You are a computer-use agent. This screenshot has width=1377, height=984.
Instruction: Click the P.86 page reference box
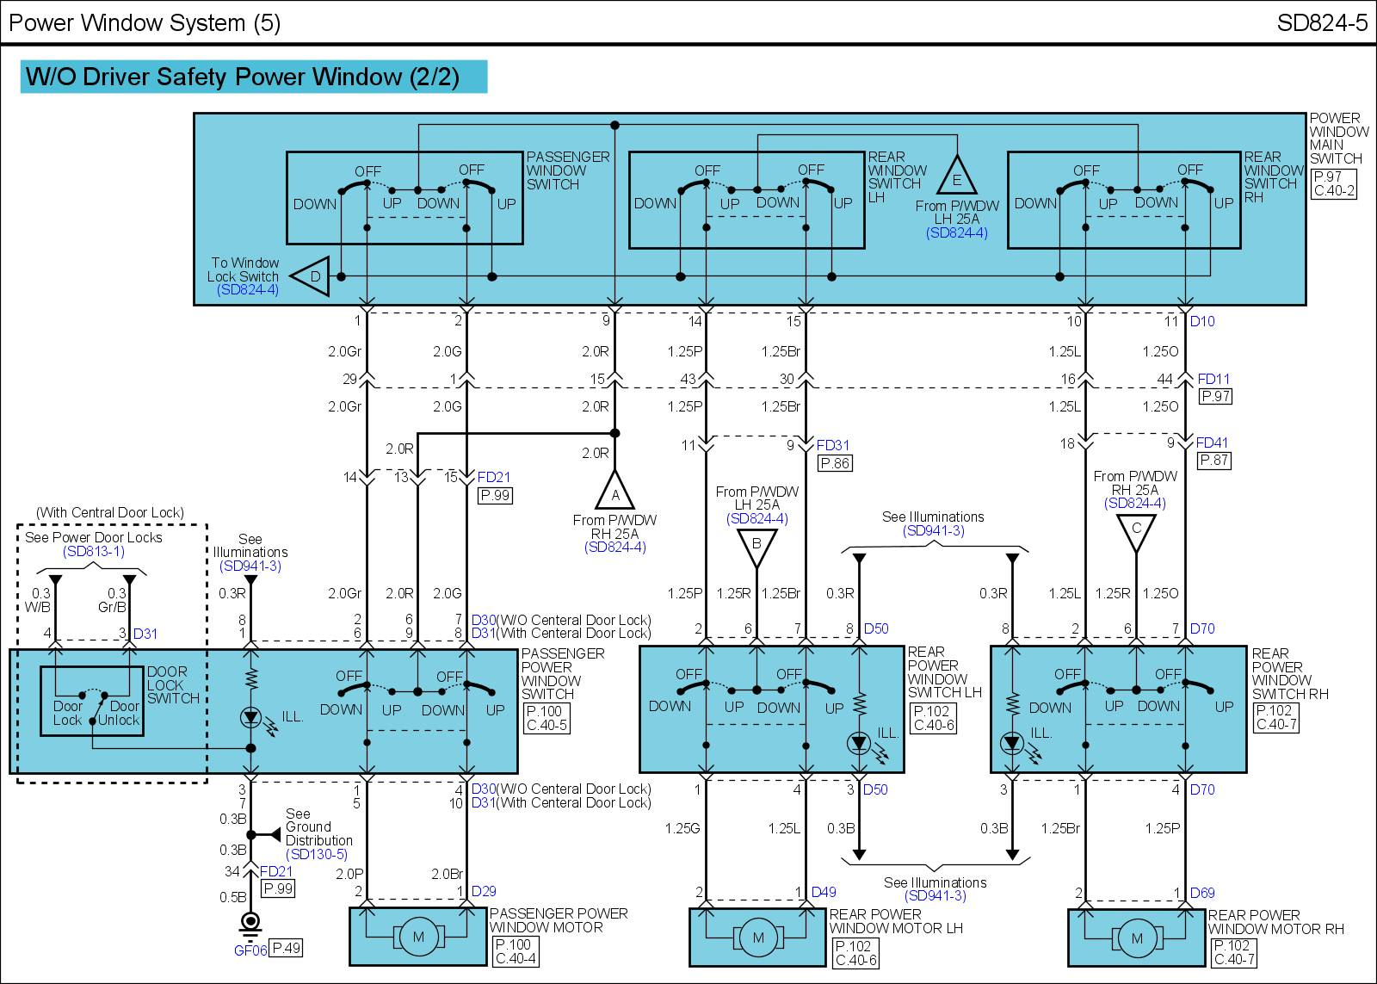coord(835,463)
